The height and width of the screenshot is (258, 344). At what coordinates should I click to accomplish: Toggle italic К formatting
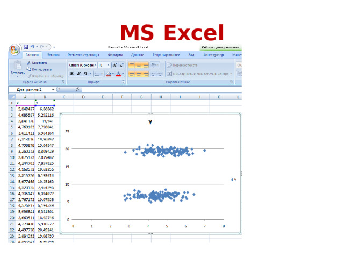[x=78, y=74]
